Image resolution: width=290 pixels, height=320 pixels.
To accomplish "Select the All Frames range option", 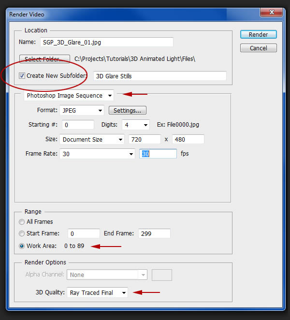I will tap(22, 222).
